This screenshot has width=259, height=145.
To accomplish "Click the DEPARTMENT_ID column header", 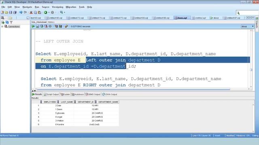I will click(x=85, y=102).
